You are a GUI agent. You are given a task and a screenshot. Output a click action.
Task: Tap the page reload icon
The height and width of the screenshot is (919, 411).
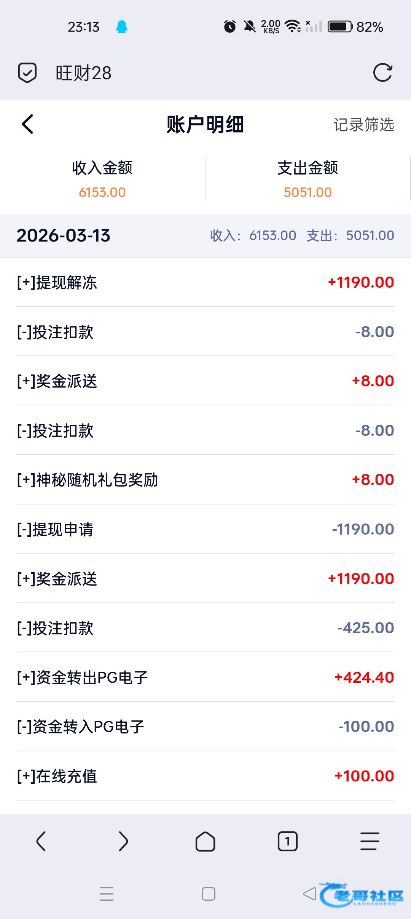[x=382, y=73]
